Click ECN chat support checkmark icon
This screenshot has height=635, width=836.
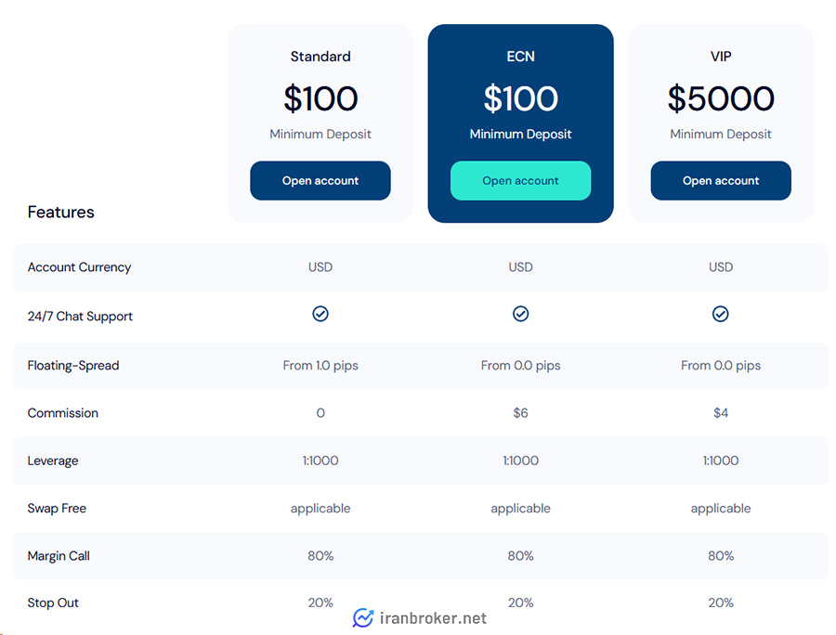[521, 314]
